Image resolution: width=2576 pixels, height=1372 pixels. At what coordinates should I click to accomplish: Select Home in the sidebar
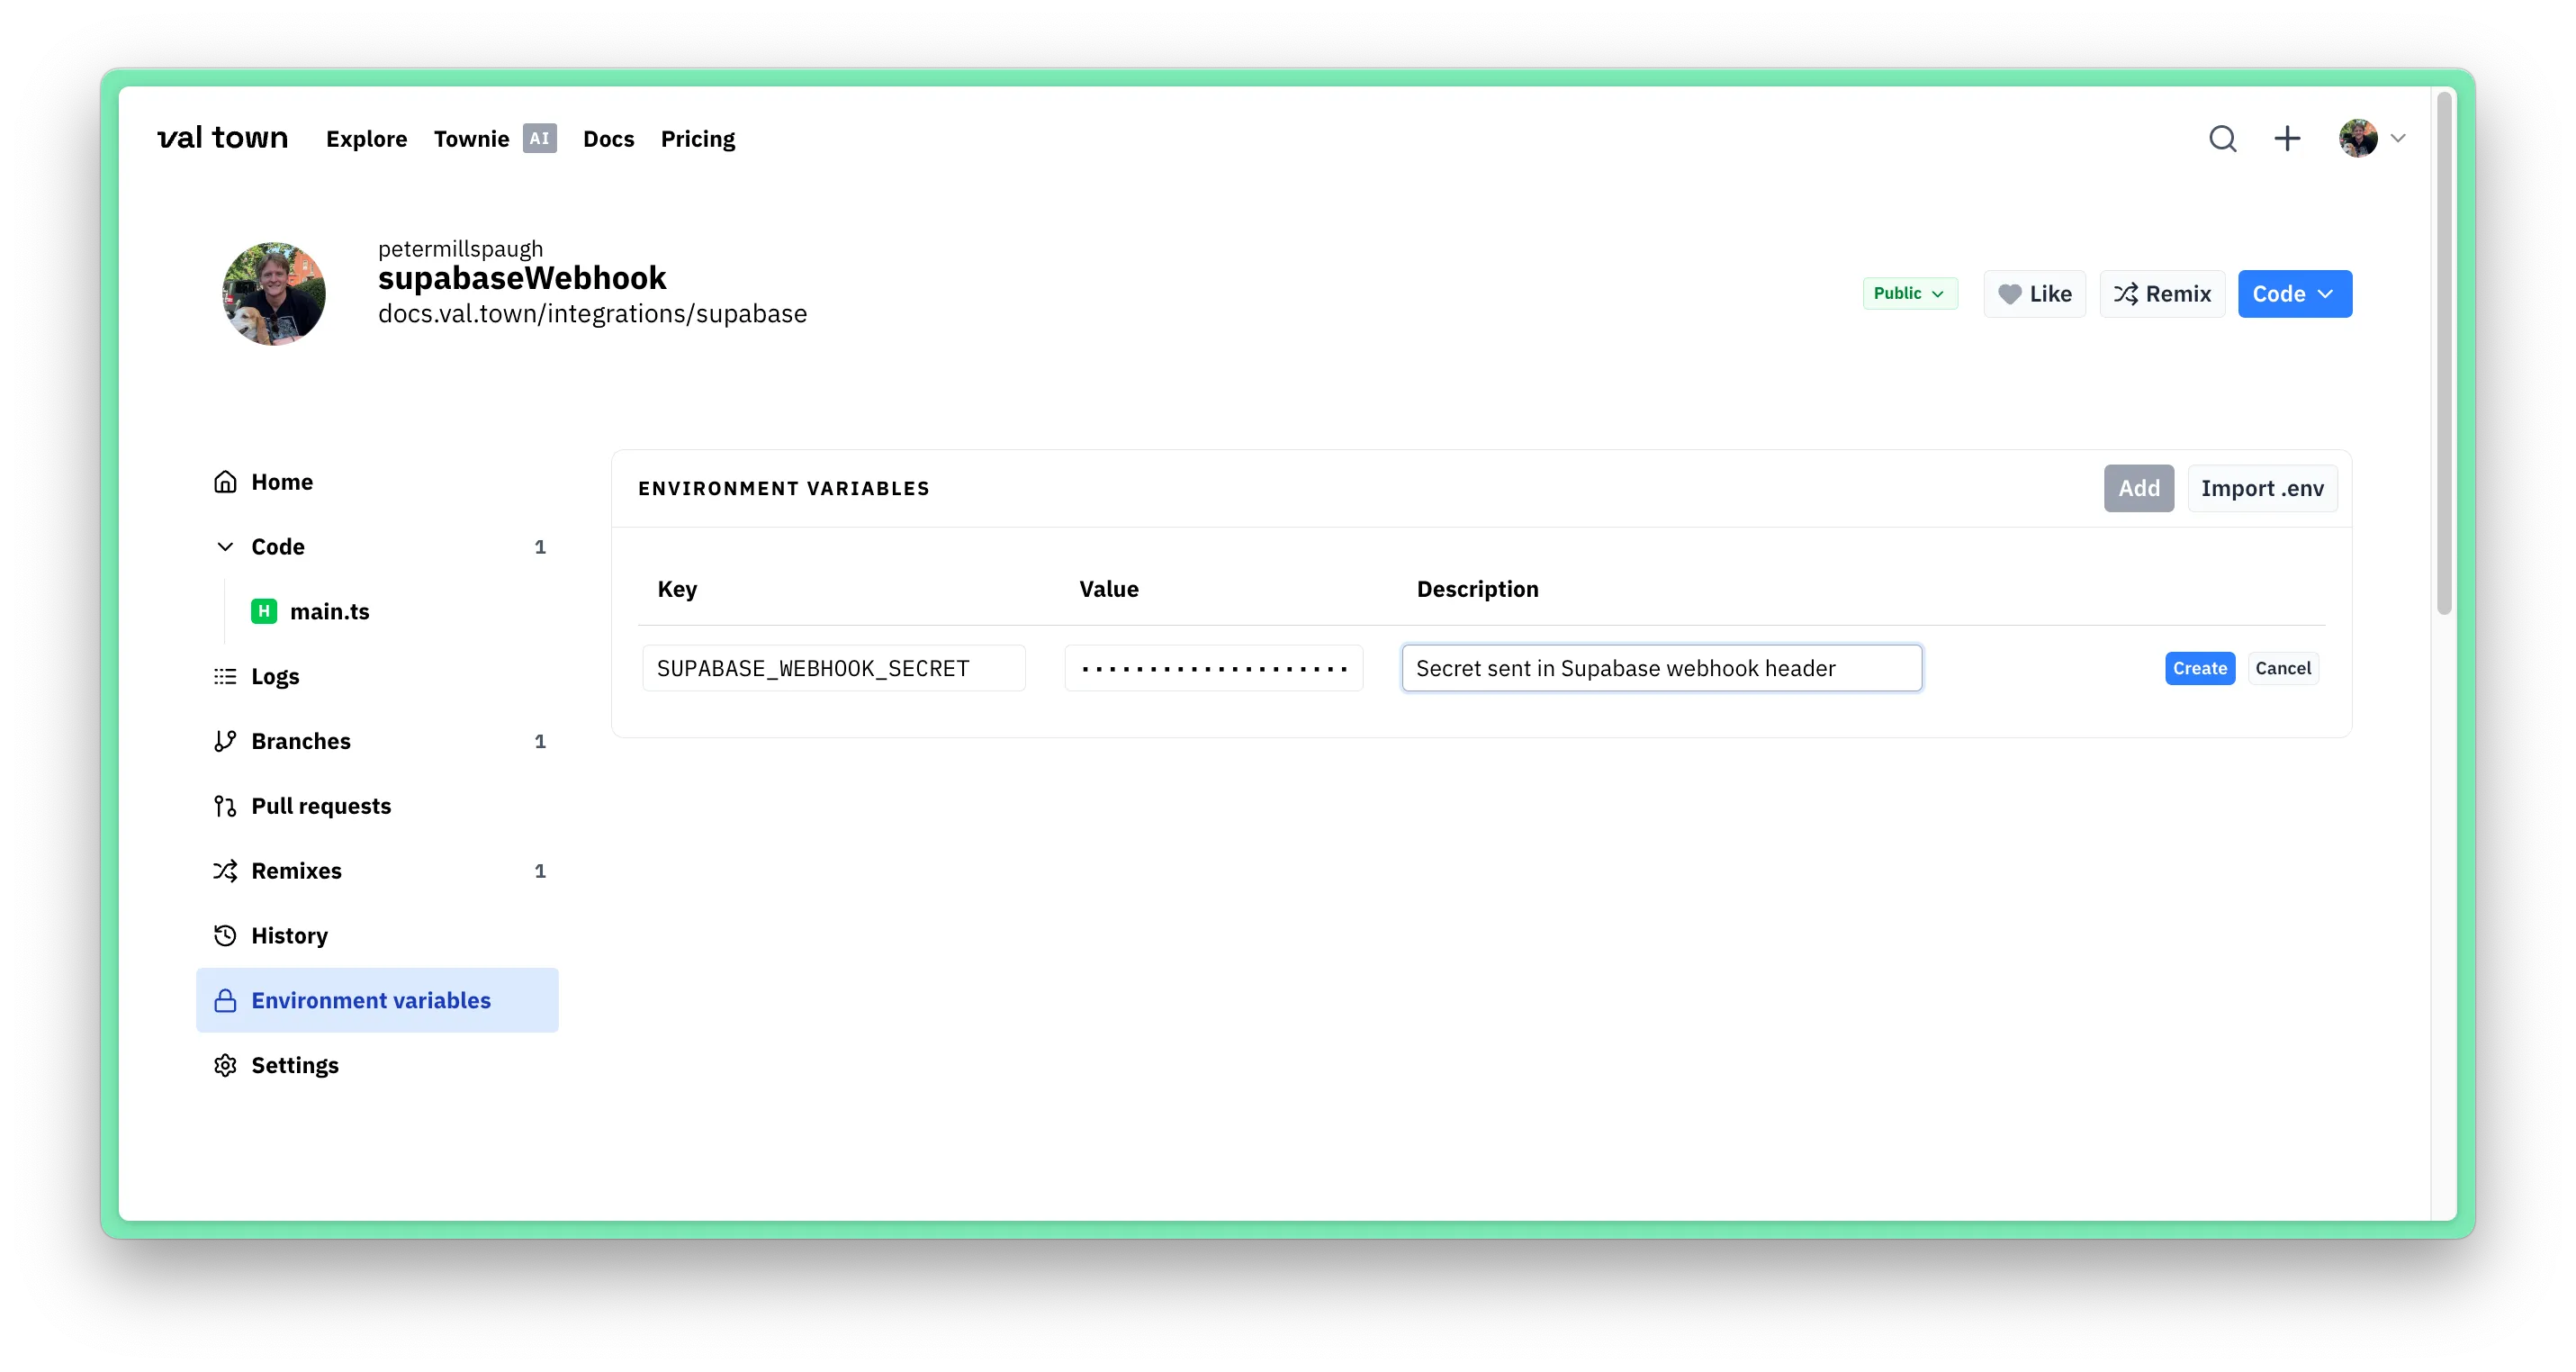[x=282, y=481]
